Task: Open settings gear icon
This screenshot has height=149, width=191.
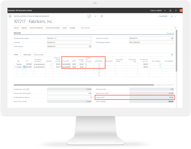Action: 170,10
